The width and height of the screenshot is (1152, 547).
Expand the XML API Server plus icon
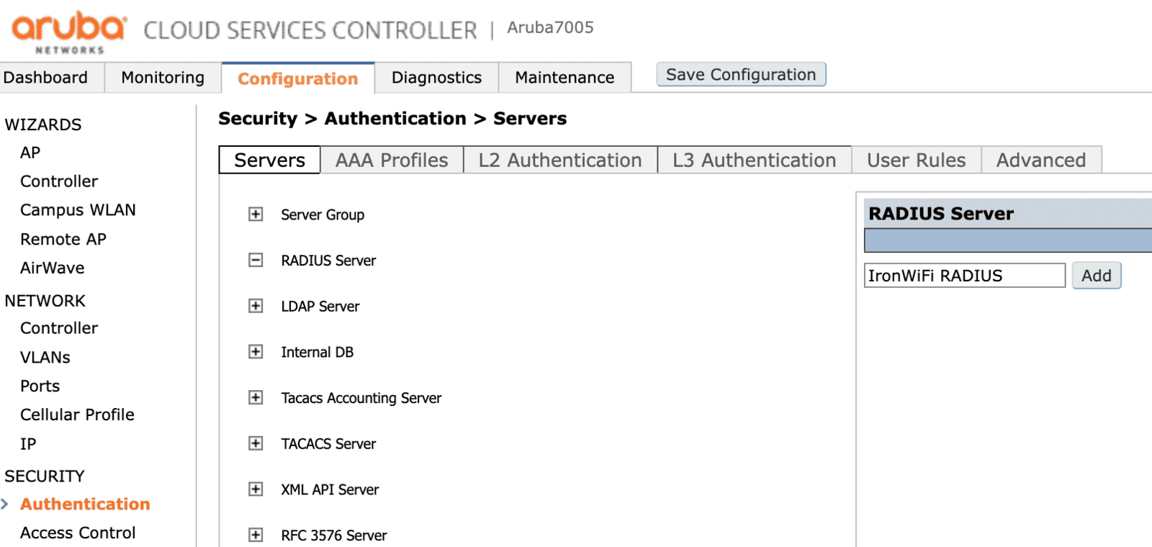click(256, 489)
